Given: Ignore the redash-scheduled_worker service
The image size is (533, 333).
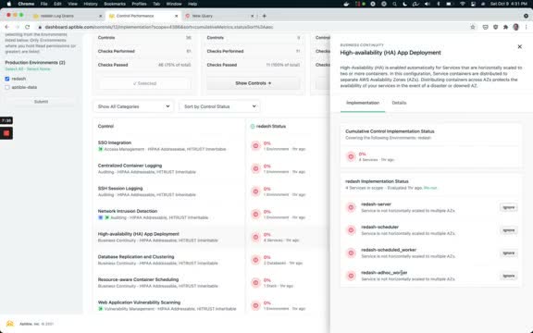Looking at the screenshot, I should 509,253.
